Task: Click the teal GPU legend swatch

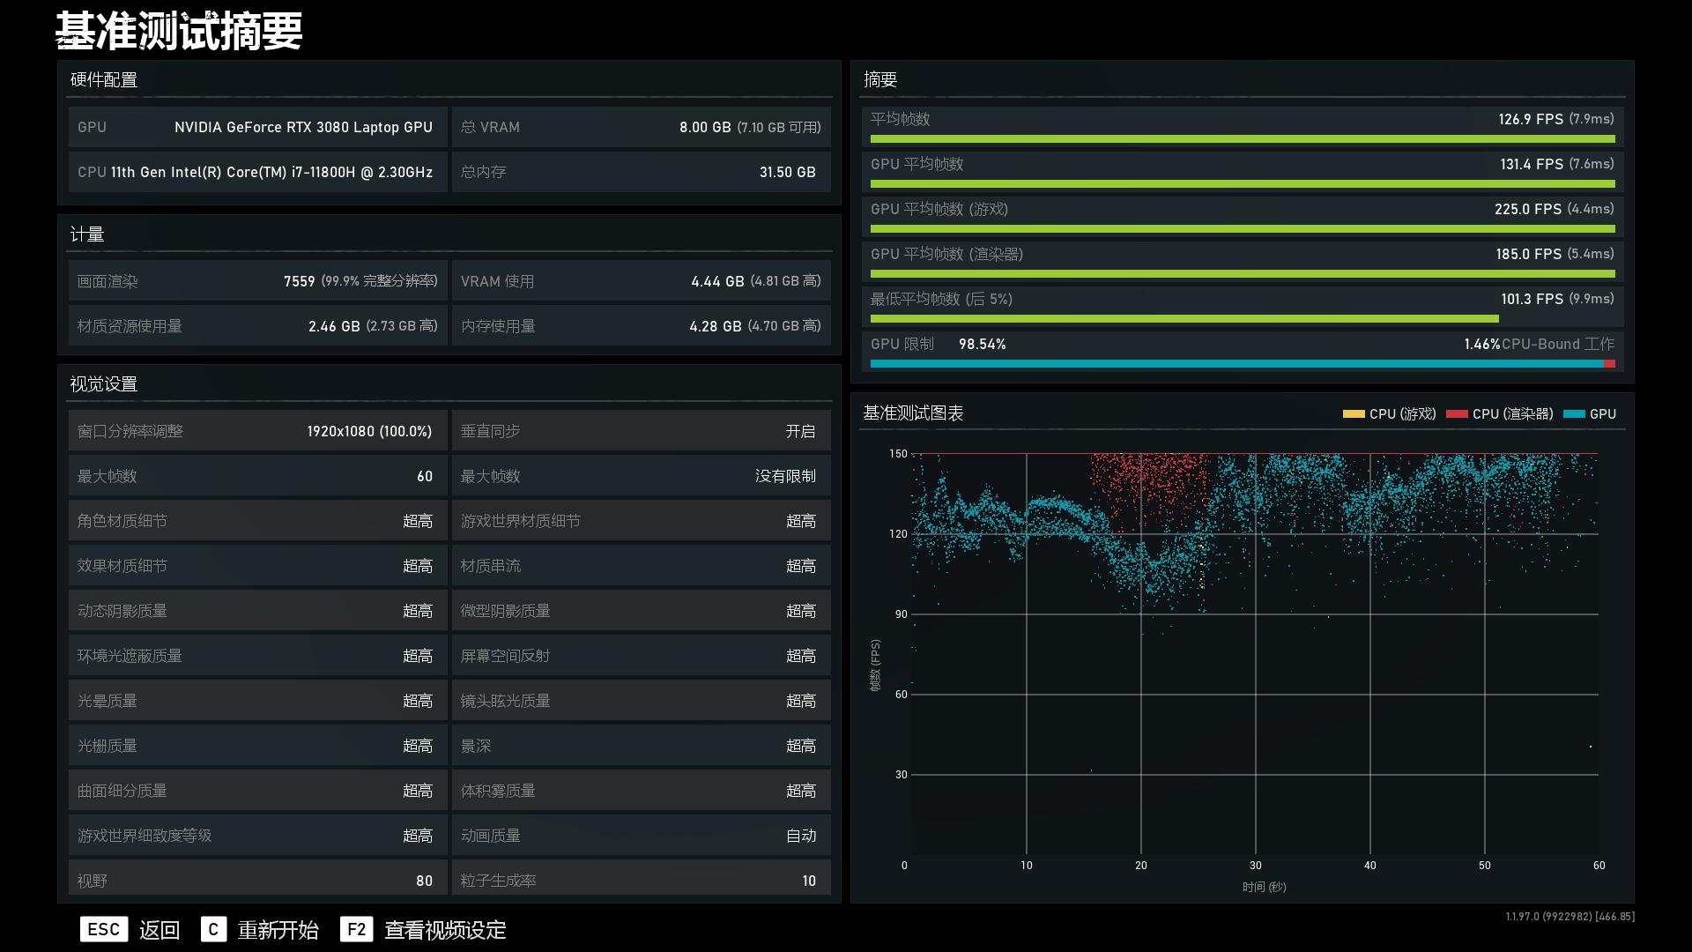Action: [x=1573, y=414]
